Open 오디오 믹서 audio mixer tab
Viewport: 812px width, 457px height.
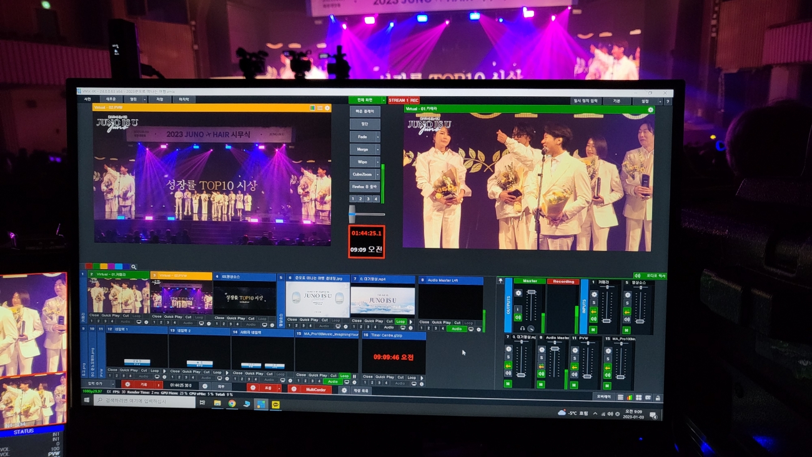pos(650,275)
